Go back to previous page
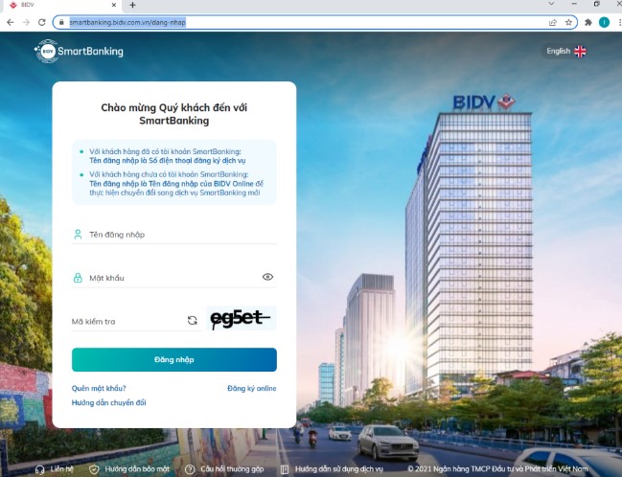This screenshot has height=477, width=622. pos(11,22)
